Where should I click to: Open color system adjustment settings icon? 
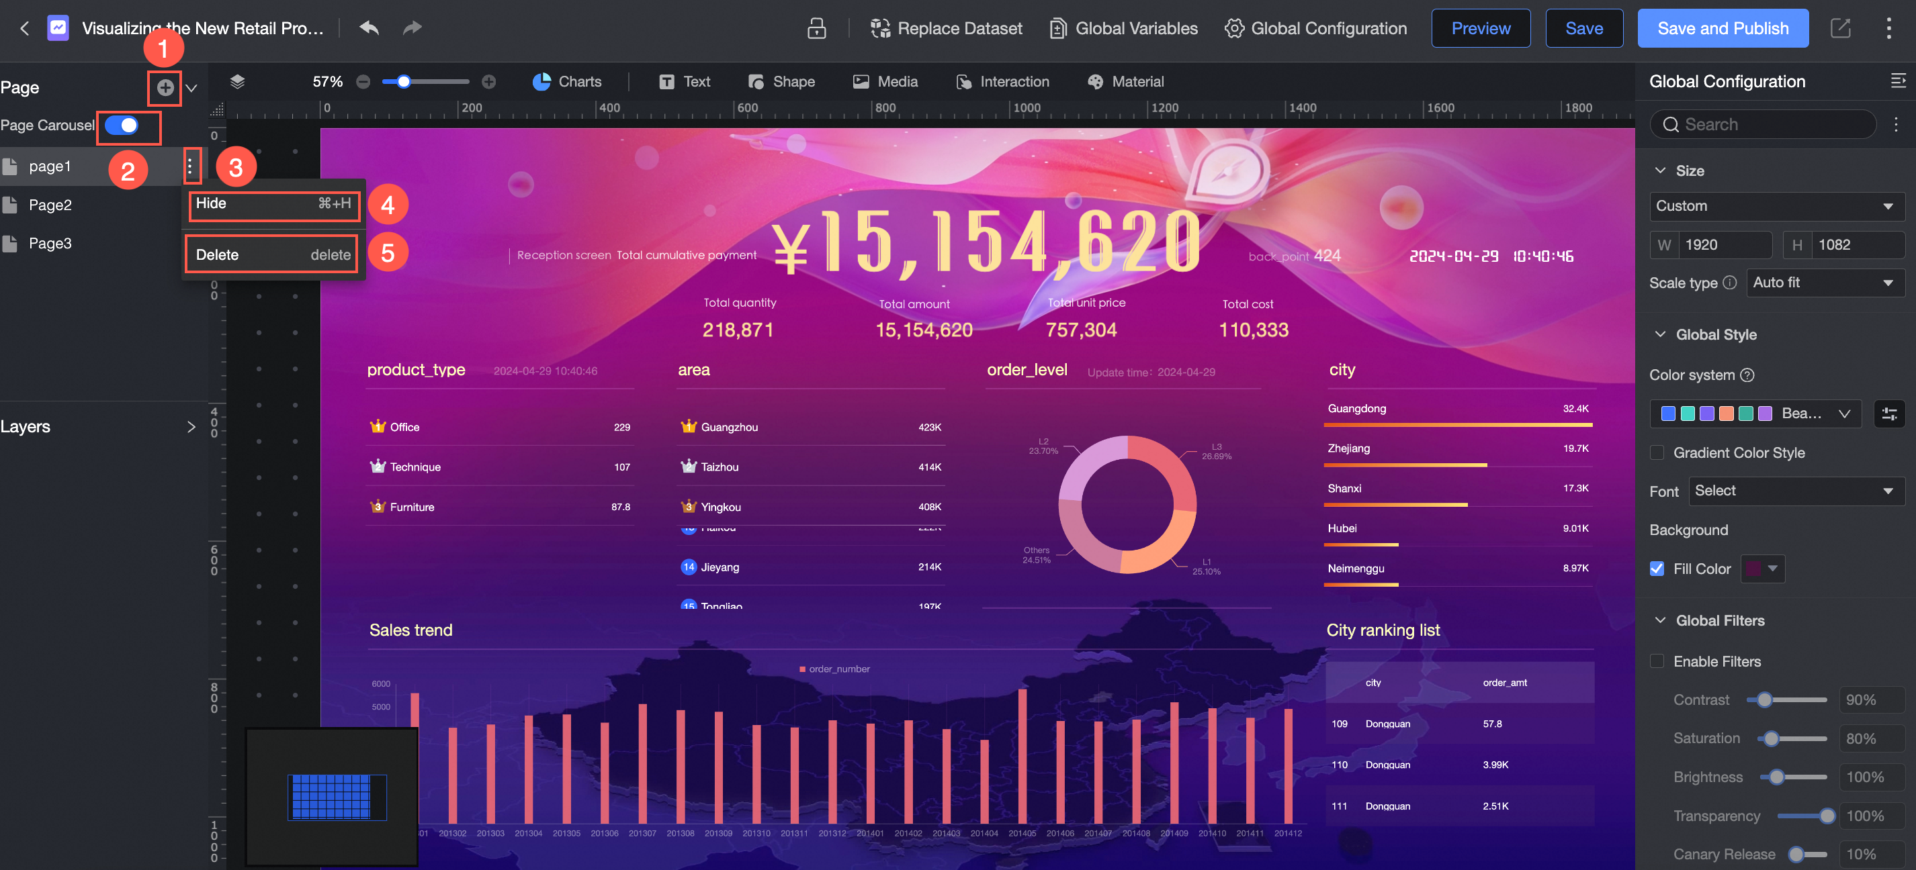[1888, 414]
